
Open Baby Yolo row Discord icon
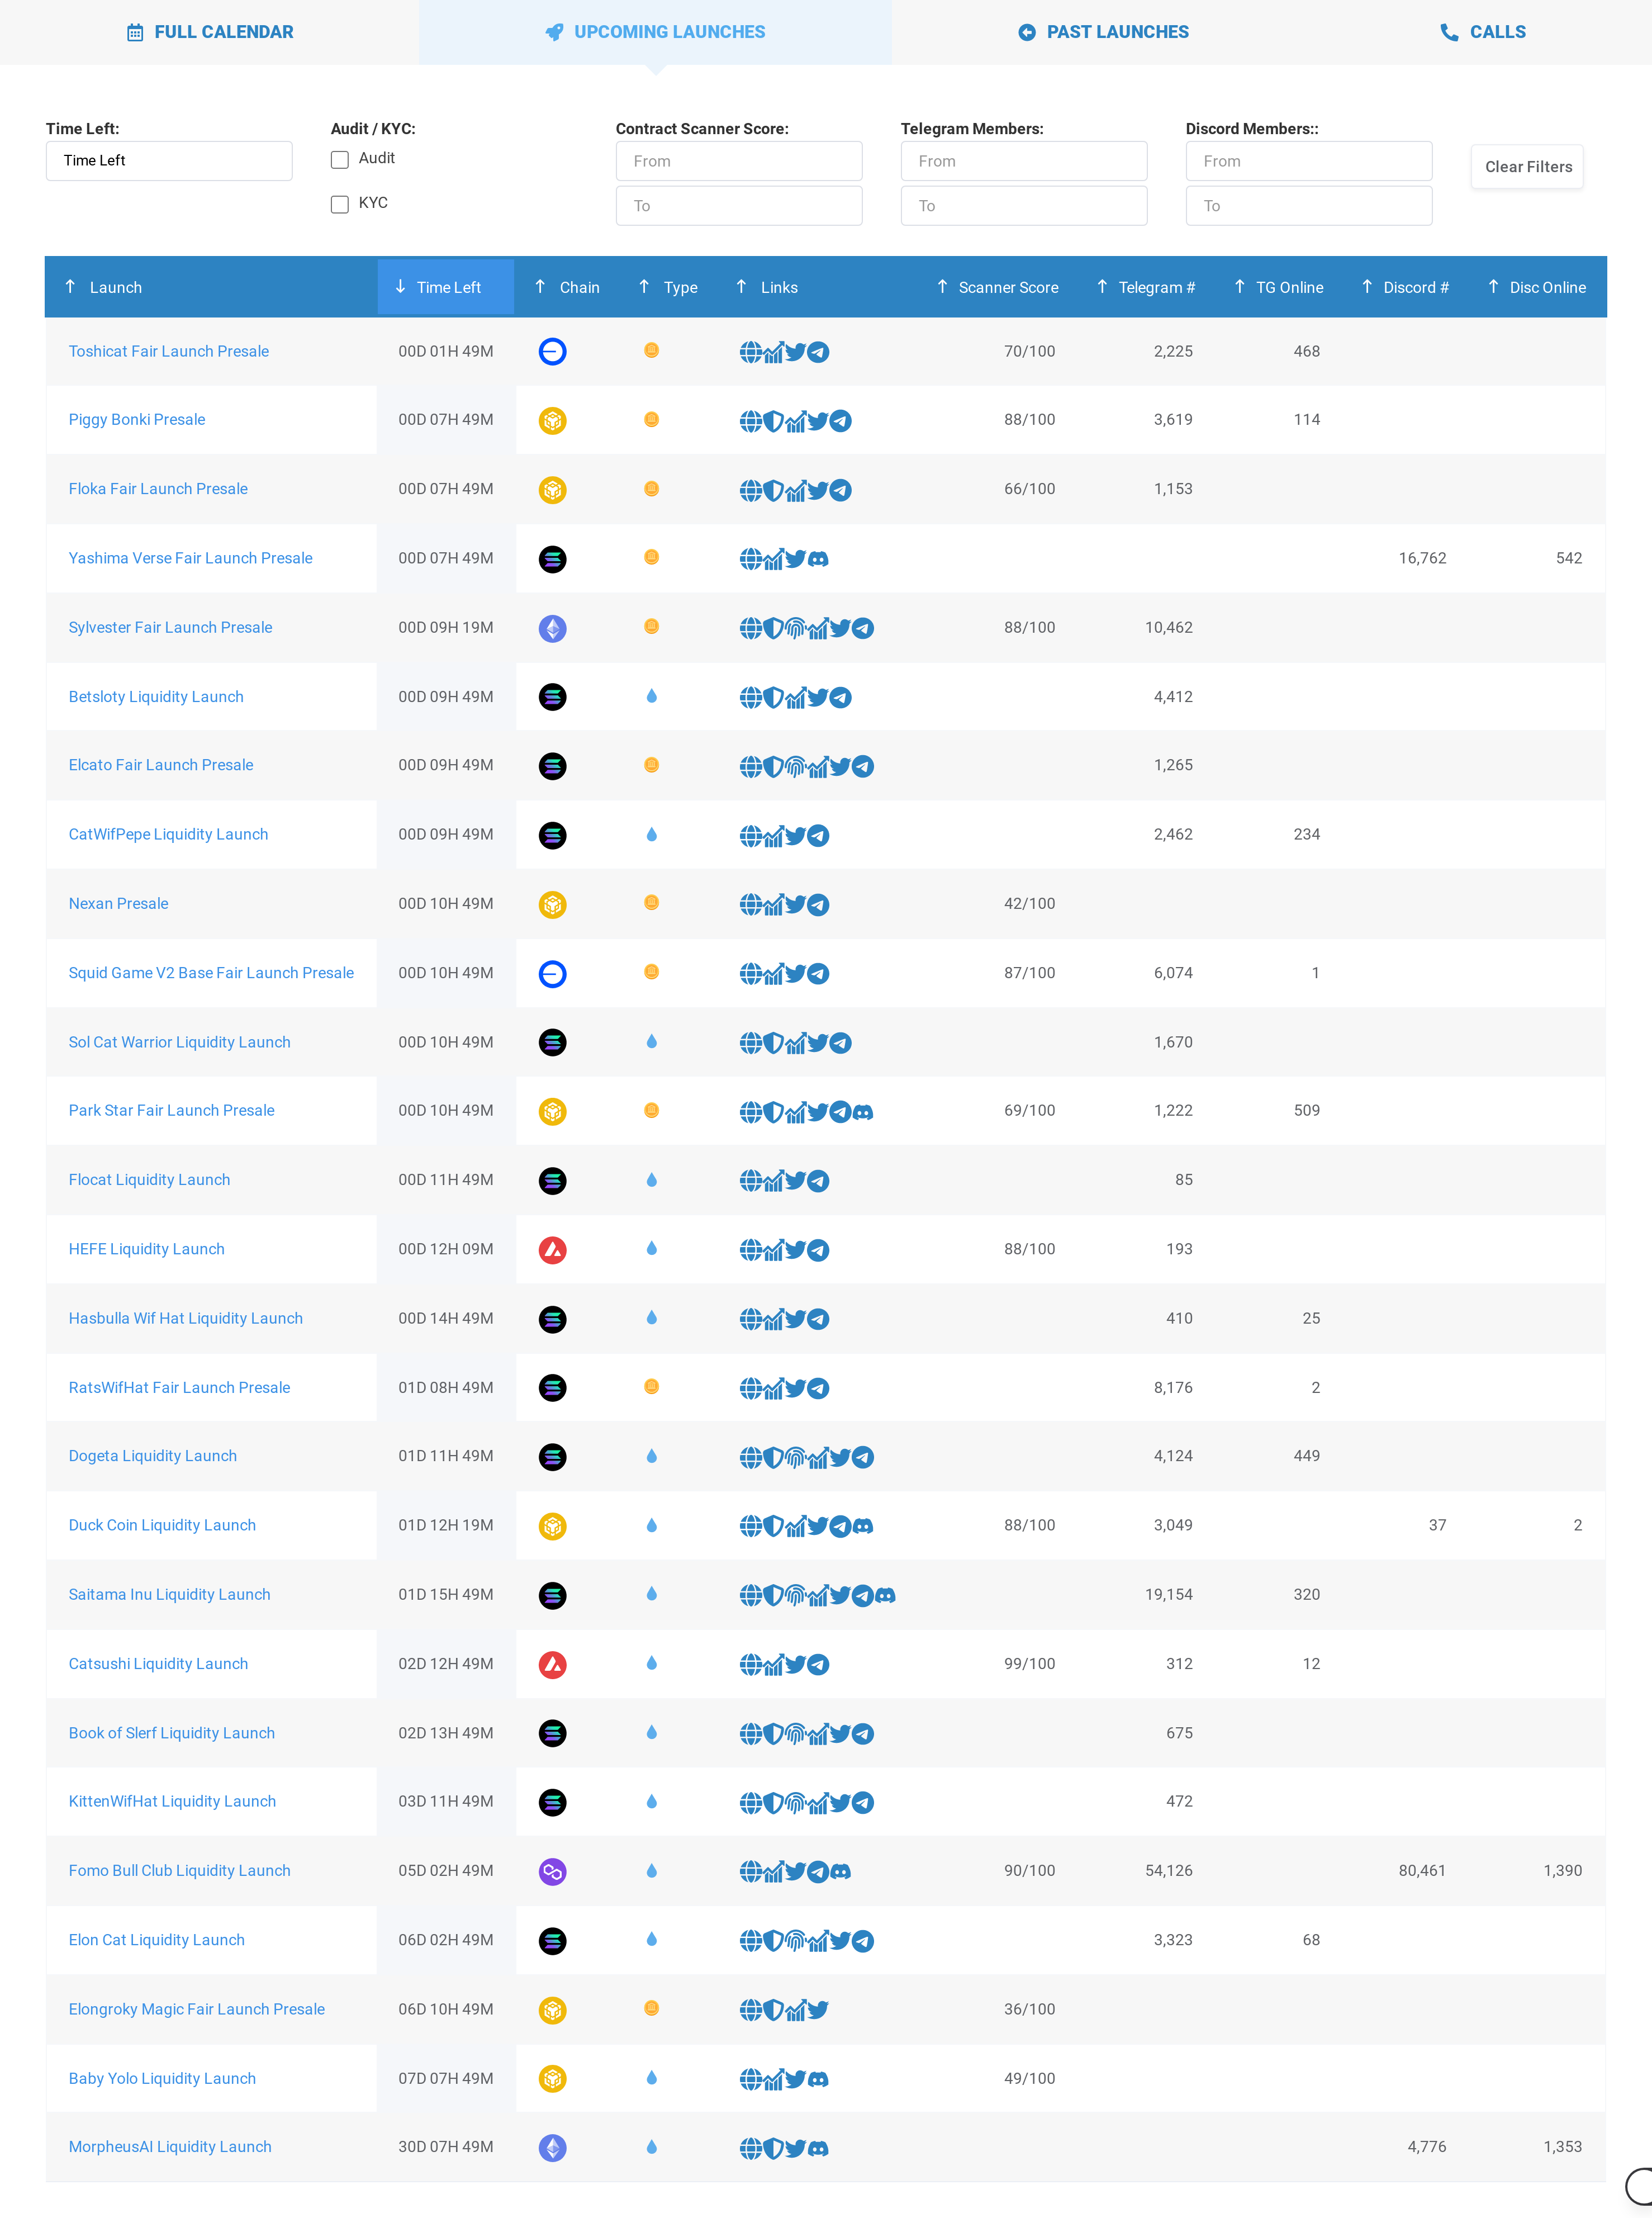tap(818, 2079)
